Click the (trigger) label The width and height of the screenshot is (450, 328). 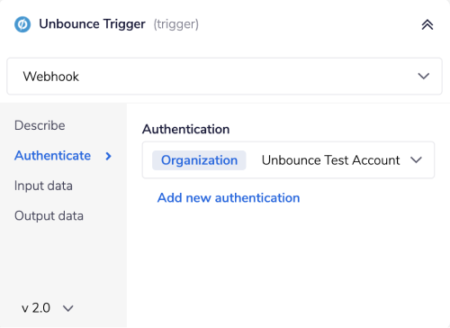pos(176,24)
